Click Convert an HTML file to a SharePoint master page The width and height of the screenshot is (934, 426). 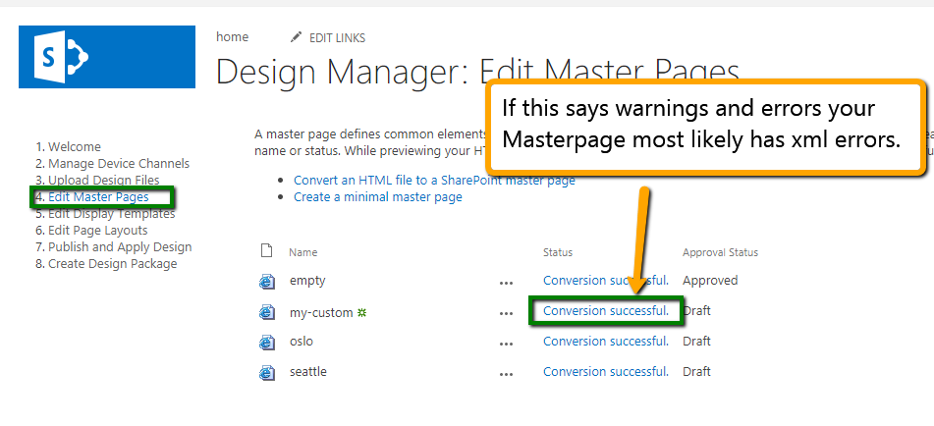point(434,181)
